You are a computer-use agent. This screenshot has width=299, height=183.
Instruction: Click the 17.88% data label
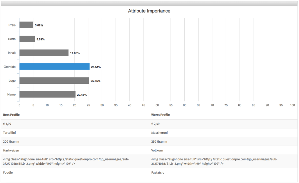coord(75,53)
